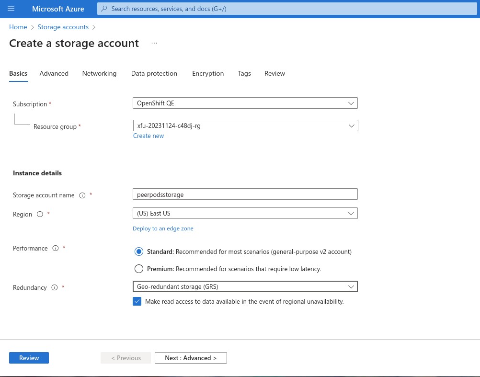480x377 pixels.
Task: Click the Region info icon
Action: coord(40,215)
